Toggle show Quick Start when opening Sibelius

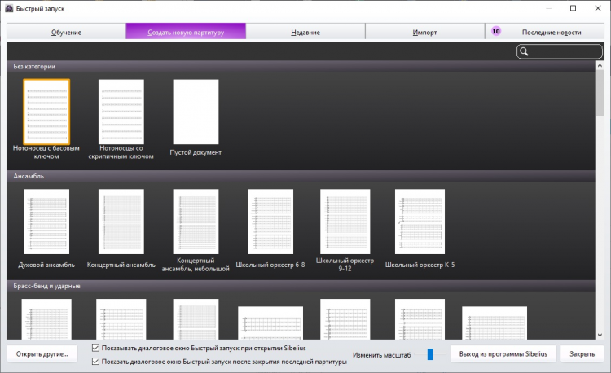coord(95,348)
